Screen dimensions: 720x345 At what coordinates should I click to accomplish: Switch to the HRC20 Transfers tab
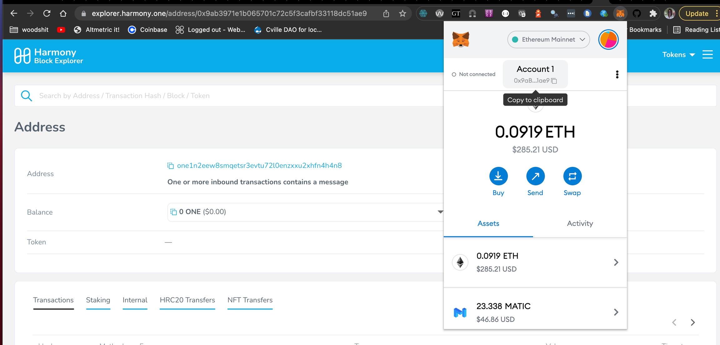tap(187, 300)
